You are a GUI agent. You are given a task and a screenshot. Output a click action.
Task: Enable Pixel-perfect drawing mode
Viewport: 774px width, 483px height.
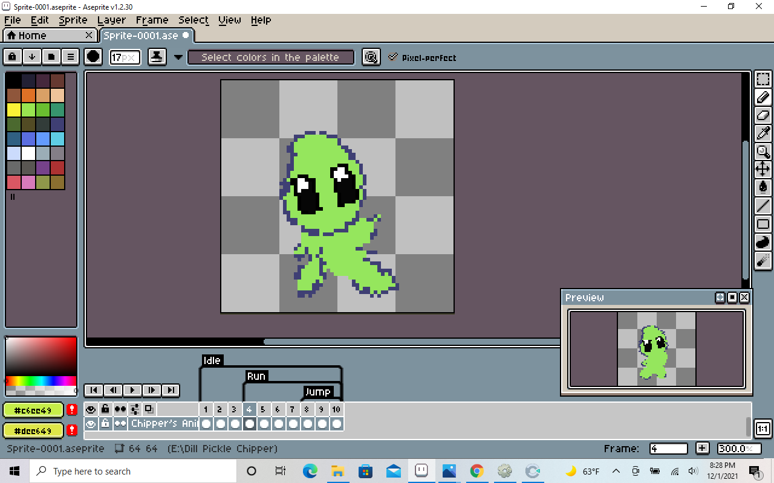coord(393,57)
